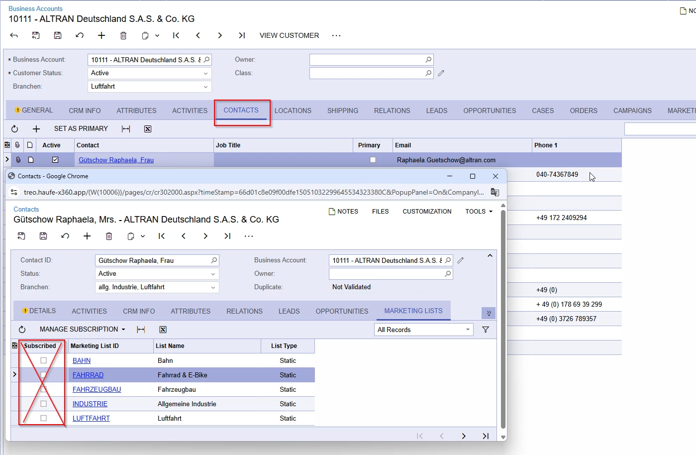
Task: Click pencil edit icon beside popup Business Account
Action: [461, 260]
